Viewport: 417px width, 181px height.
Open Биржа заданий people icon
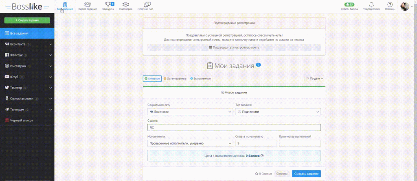click(88, 4)
